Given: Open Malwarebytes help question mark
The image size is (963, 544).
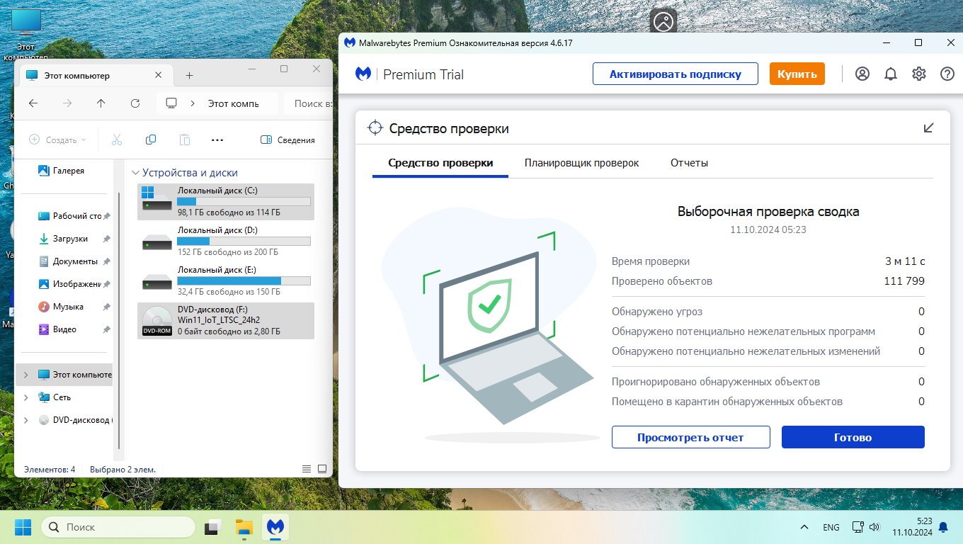Looking at the screenshot, I should coord(947,74).
